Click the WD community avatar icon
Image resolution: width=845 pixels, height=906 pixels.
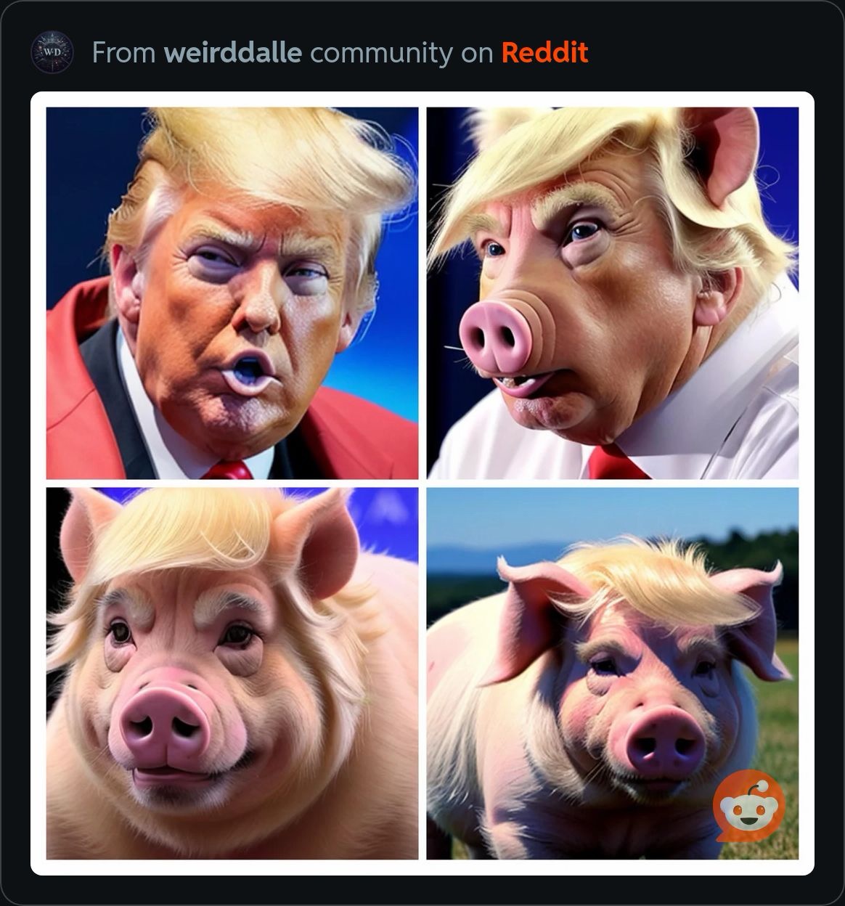pos(52,53)
